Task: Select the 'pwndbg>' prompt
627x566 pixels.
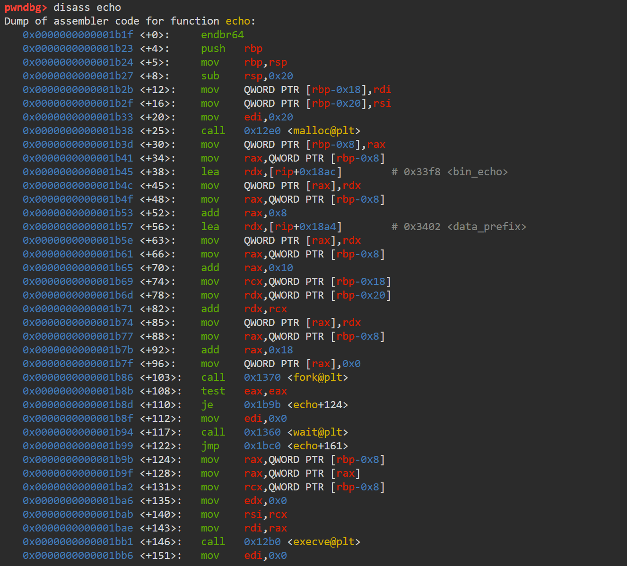Action: (26, 8)
